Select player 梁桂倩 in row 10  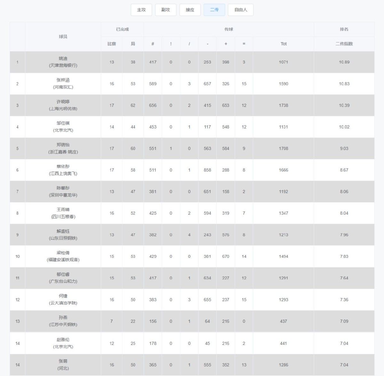pyautogui.click(x=63, y=253)
